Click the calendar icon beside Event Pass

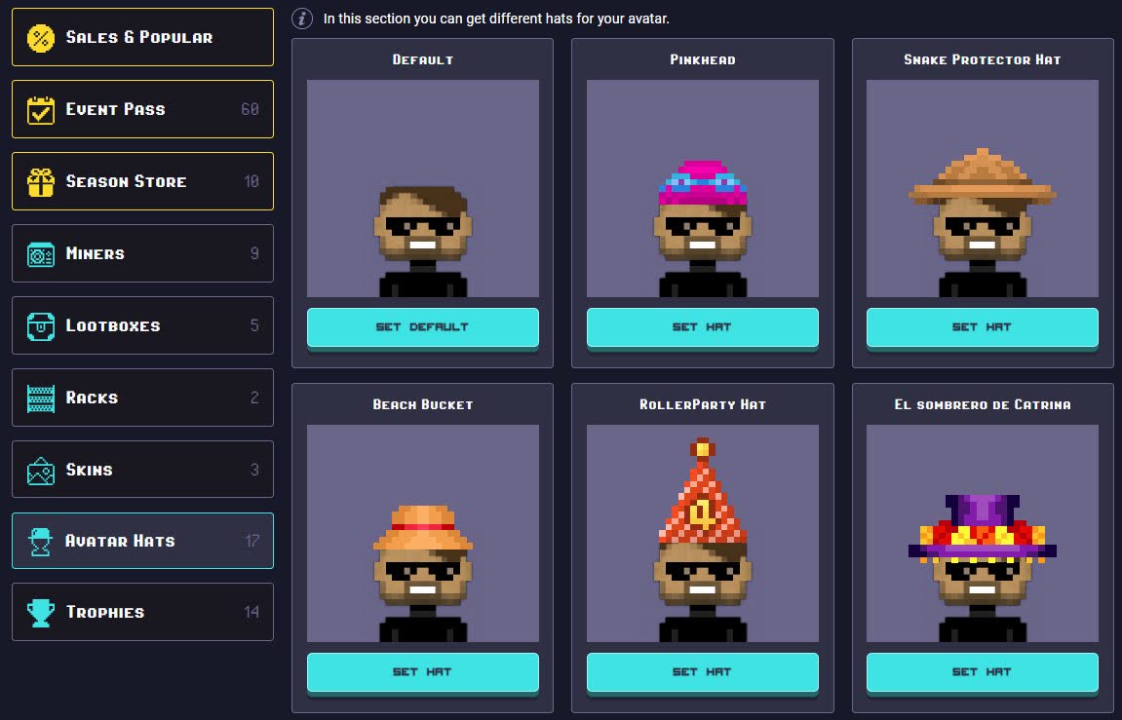[41, 110]
